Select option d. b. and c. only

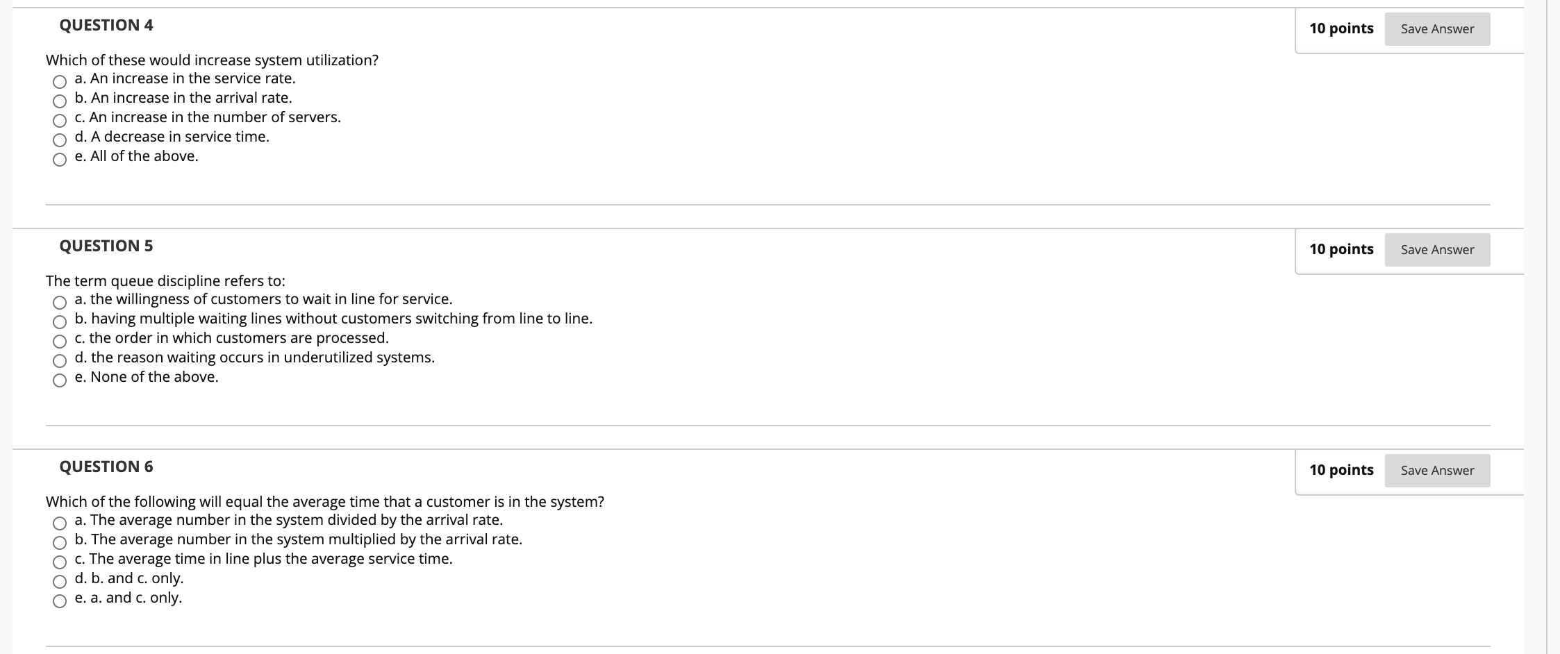pos(60,582)
